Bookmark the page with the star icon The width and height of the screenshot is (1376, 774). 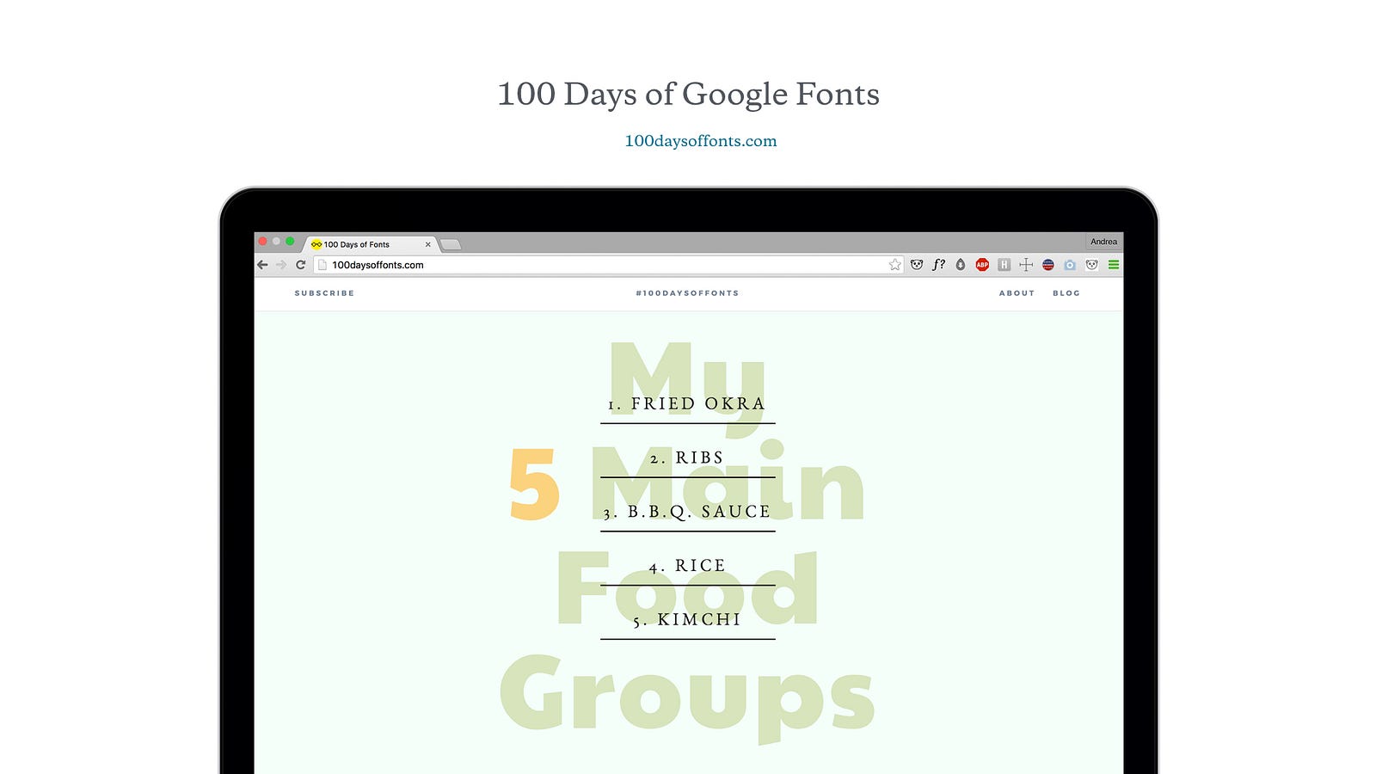pyautogui.click(x=895, y=265)
